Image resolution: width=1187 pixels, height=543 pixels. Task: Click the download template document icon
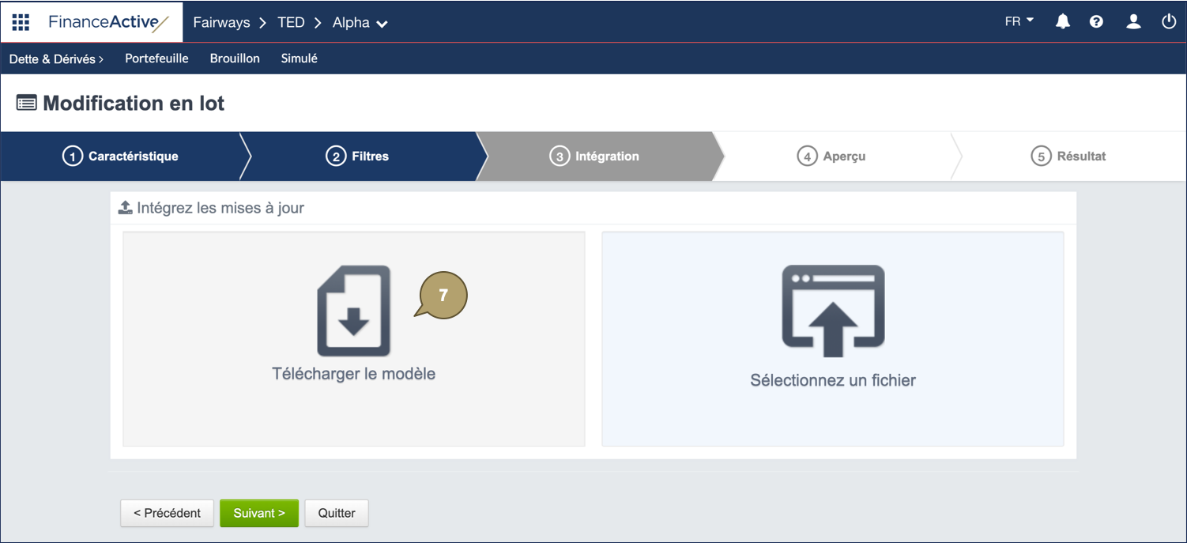[x=353, y=311]
